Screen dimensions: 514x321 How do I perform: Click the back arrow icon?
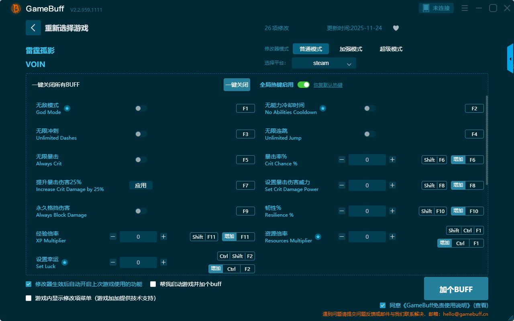coord(33,28)
